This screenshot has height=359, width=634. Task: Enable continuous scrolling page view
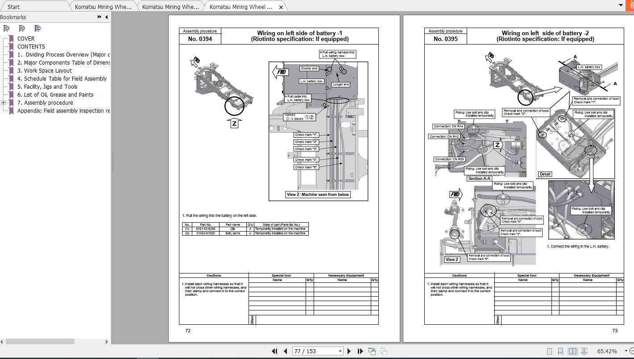(x=561, y=351)
